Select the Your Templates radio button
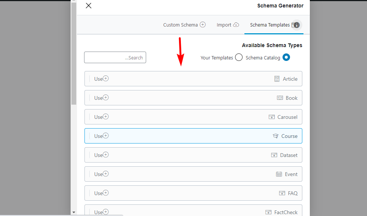 [x=239, y=58]
